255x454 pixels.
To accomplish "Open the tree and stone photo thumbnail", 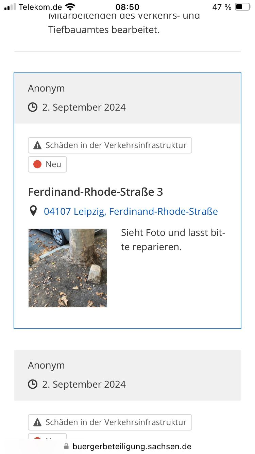I will [68, 268].
